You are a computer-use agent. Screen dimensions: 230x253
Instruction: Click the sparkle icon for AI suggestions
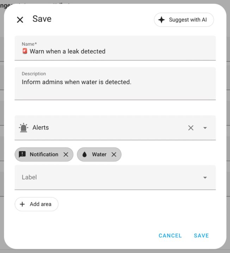coord(162,20)
